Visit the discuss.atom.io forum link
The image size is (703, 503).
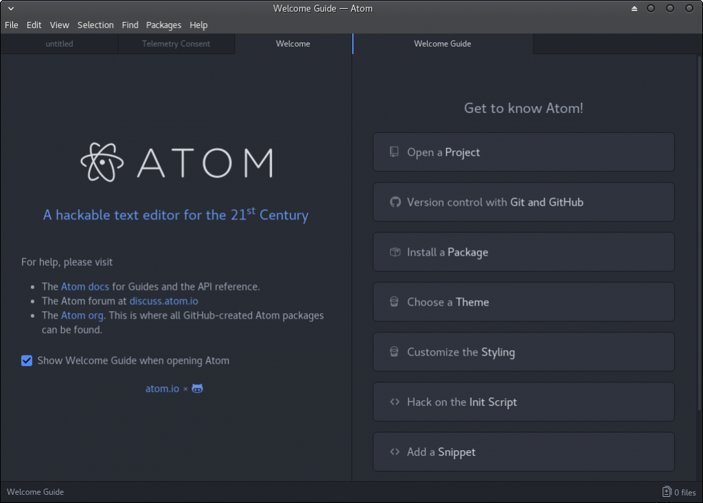(163, 301)
